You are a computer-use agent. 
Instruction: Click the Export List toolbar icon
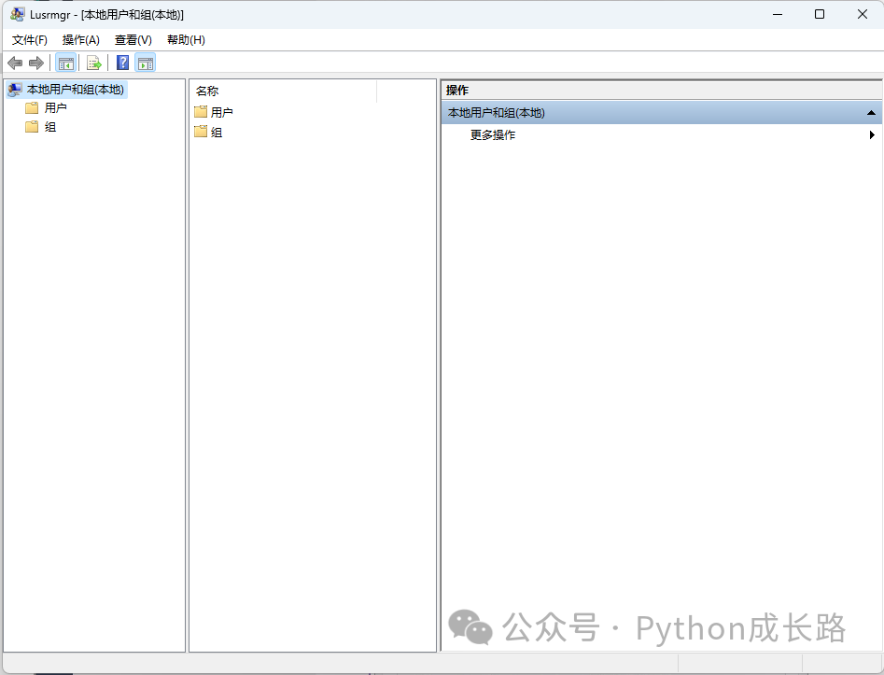[x=93, y=63]
